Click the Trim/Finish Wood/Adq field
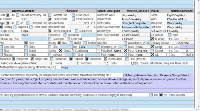Image resolution: width=200 pixels, height=111 pixels. 180,23
